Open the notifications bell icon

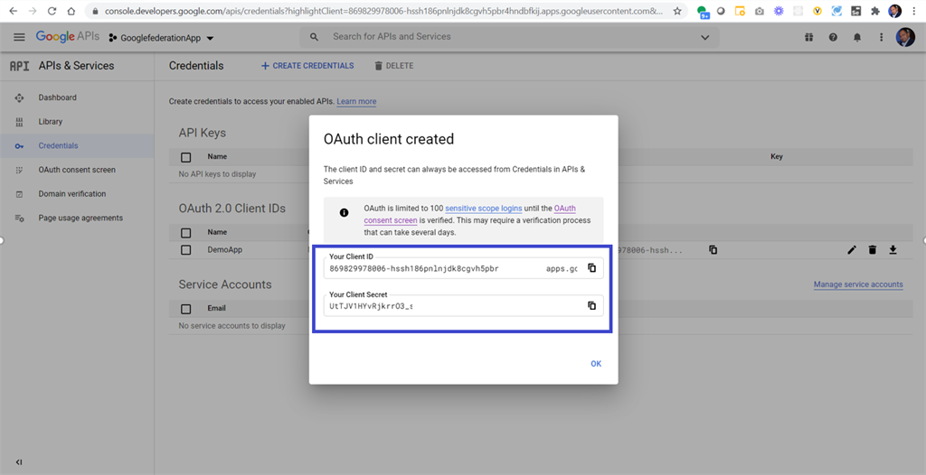pyautogui.click(x=857, y=37)
